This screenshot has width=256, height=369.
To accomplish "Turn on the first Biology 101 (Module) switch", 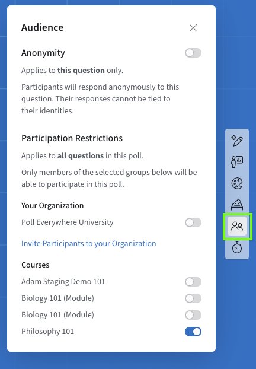I will point(193,298).
